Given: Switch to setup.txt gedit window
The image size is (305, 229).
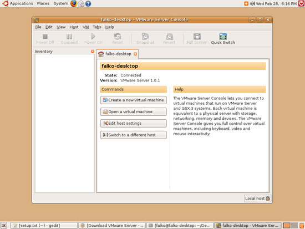Looking at the screenshot, I should point(44,226).
